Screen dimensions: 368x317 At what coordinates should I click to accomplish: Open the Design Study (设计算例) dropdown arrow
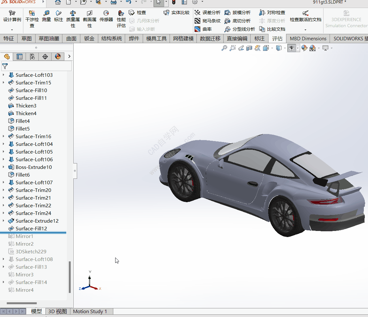pyautogui.click(x=12, y=30)
